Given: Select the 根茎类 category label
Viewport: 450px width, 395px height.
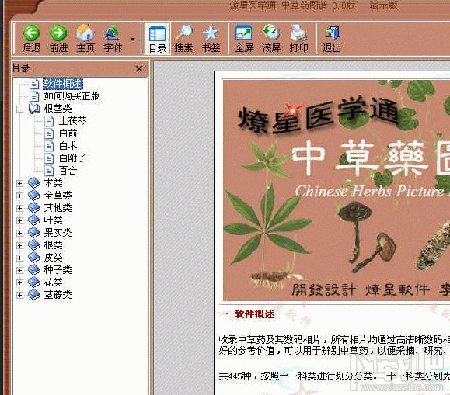Looking at the screenshot, I should coord(58,109).
